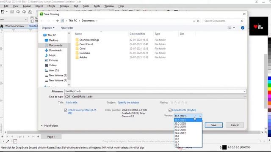Open the Effects menu
Screen dimensions: 271x152
[x=51, y=6]
